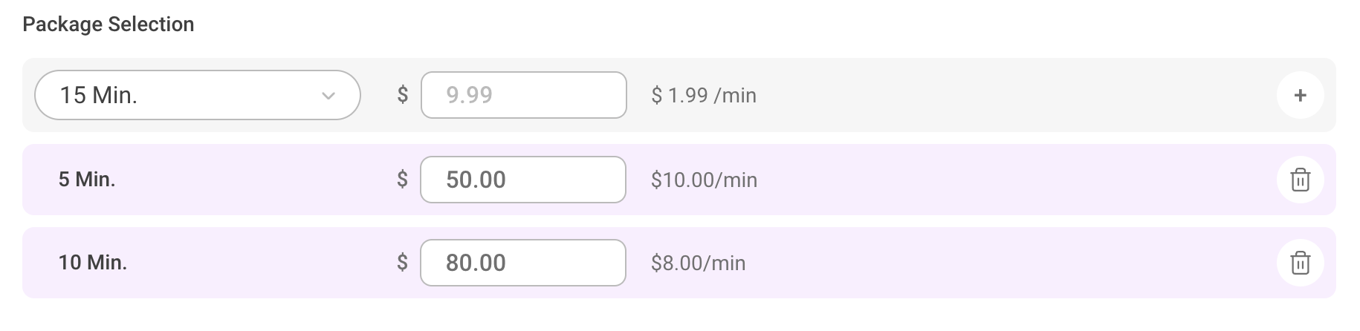Click the $8.00/min rate text
Viewport: 1360px width, 331px height.
point(698,263)
